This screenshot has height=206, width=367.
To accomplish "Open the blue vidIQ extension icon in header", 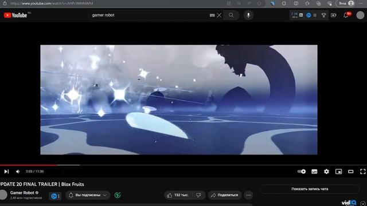I will pyautogui.click(x=309, y=15).
